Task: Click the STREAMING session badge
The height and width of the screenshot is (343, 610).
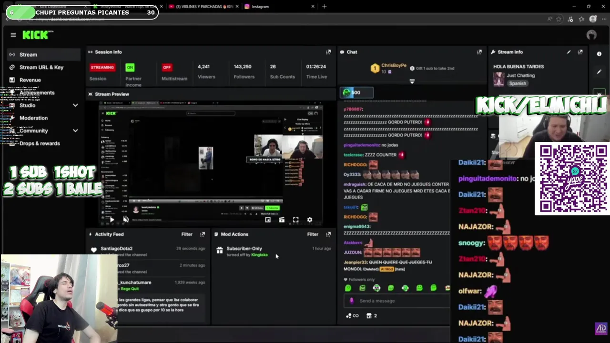Action: [x=102, y=67]
